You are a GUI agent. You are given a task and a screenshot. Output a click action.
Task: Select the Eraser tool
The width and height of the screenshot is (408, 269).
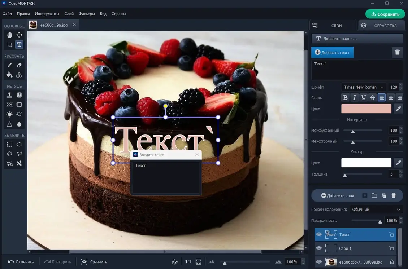(x=19, y=65)
